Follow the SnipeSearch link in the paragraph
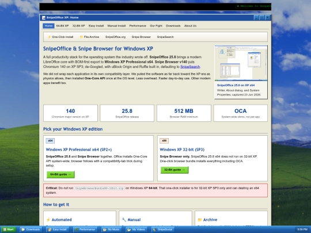 190,67
